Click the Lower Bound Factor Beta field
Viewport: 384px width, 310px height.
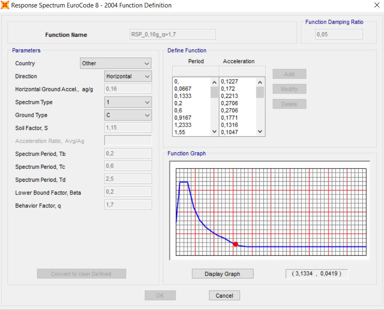128,192
